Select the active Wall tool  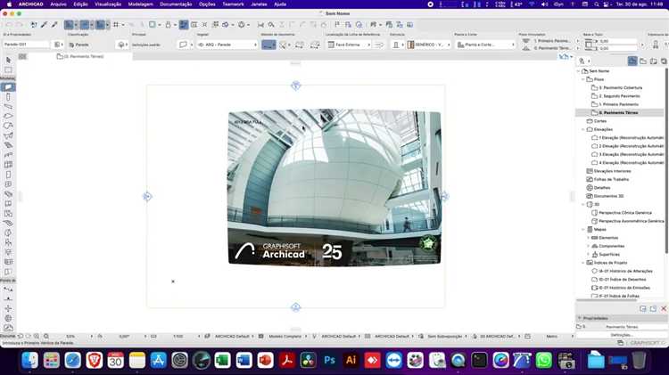[8, 87]
